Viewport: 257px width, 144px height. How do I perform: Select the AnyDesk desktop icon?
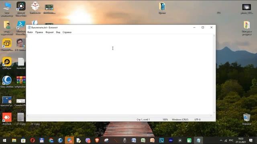tap(7, 119)
